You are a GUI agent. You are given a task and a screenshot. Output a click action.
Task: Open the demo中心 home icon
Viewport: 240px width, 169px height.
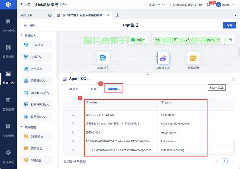tap(8, 21)
